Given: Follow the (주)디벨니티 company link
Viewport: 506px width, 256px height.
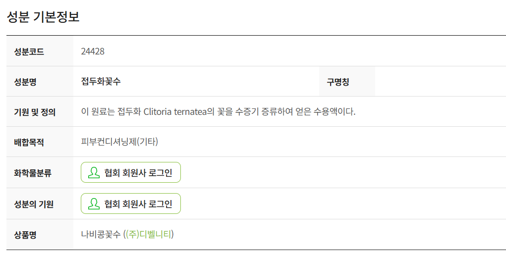Looking at the screenshot, I should coord(149,234).
